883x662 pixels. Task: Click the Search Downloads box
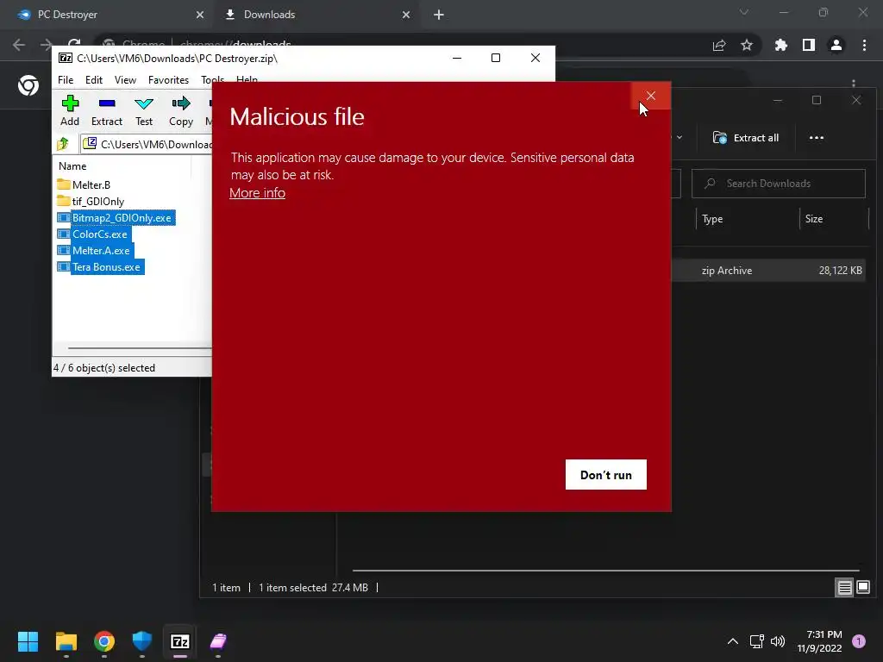tap(779, 184)
